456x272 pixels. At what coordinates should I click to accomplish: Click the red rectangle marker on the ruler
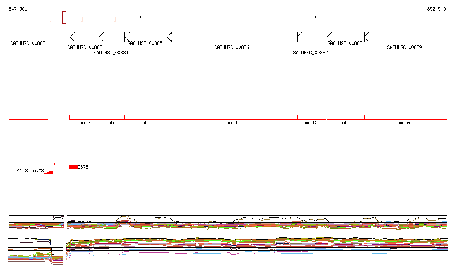coord(64,17)
